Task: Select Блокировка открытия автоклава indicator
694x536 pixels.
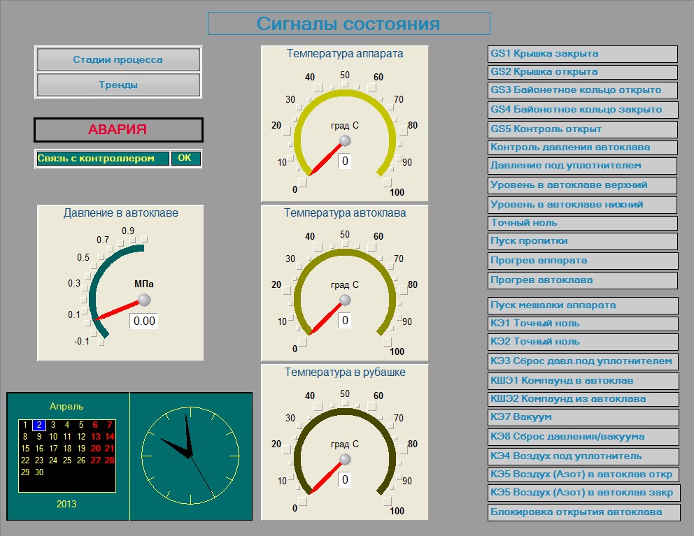Action: (582, 512)
